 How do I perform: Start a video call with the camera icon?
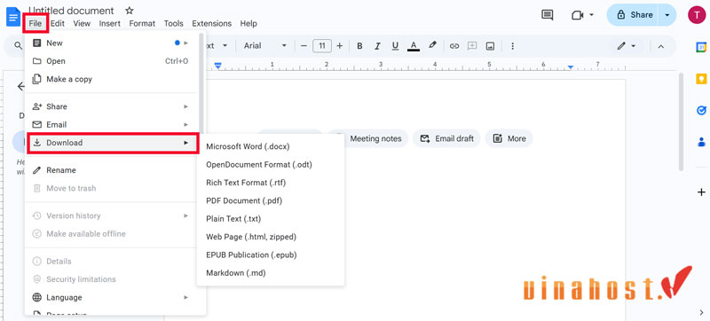tap(578, 15)
